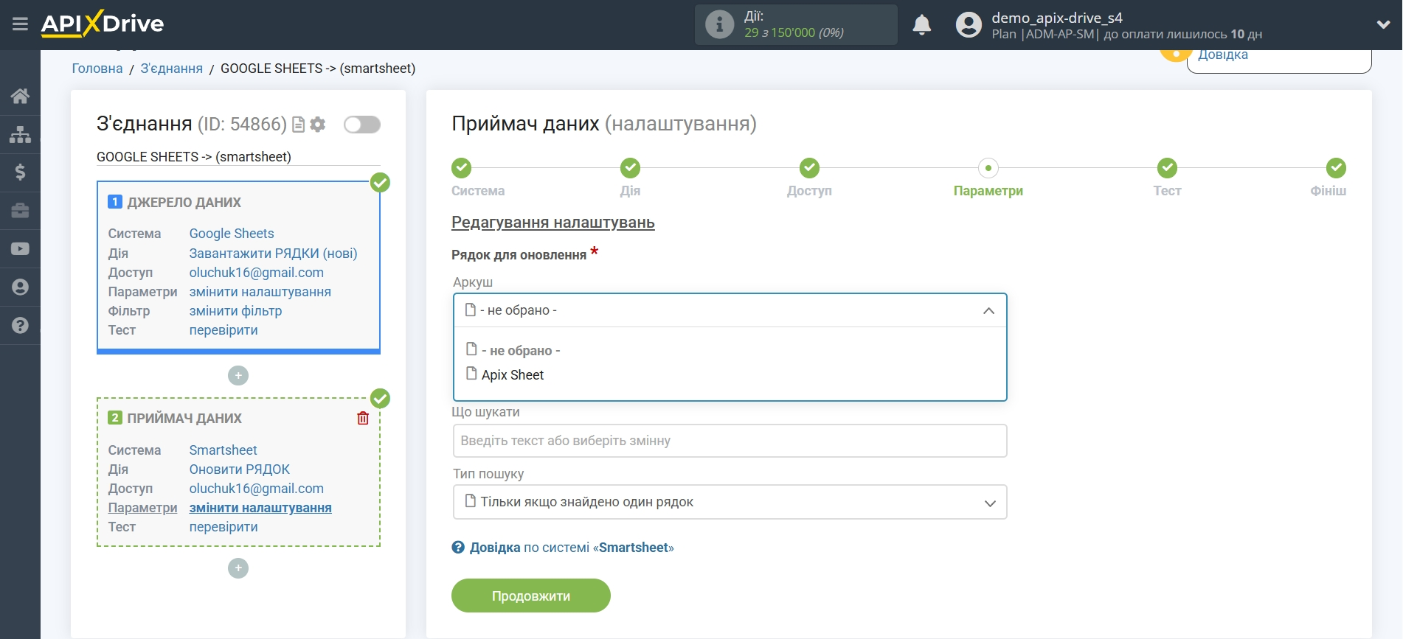
Task: Open source змінити налаштування link
Action: 260,292
